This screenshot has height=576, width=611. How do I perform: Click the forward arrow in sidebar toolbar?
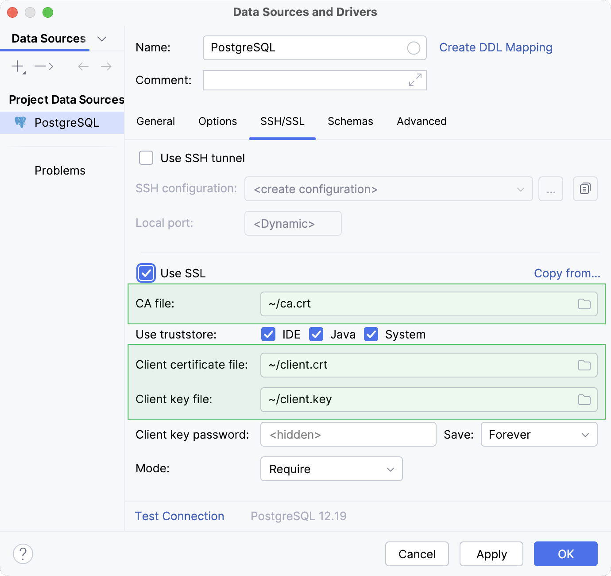(106, 66)
